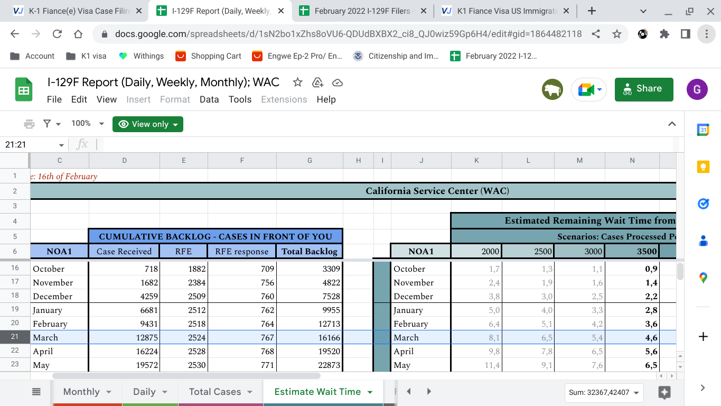Expand the 100% zoom dropdown

pyautogui.click(x=88, y=123)
